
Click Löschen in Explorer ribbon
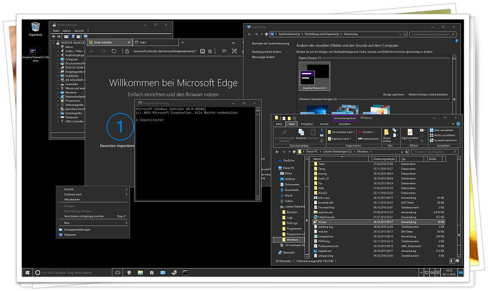coord(366,132)
